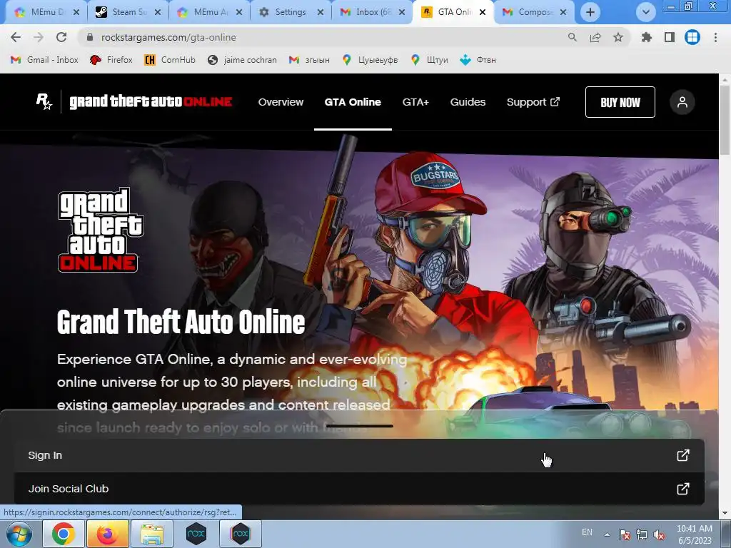Close the Steam Su tab
The height and width of the screenshot is (548, 731).
click(158, 12)
